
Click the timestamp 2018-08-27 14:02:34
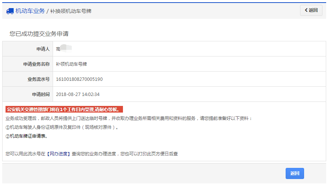click(x=78, y=94)
